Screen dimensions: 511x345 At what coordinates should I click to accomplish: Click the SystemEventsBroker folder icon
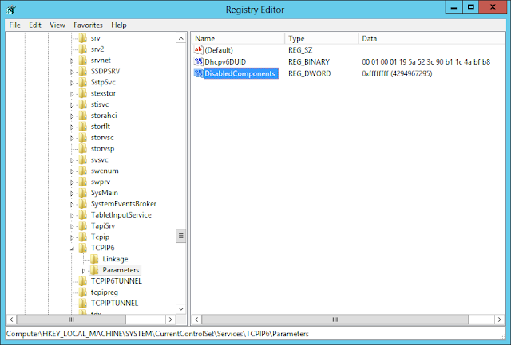pos(83,204)
